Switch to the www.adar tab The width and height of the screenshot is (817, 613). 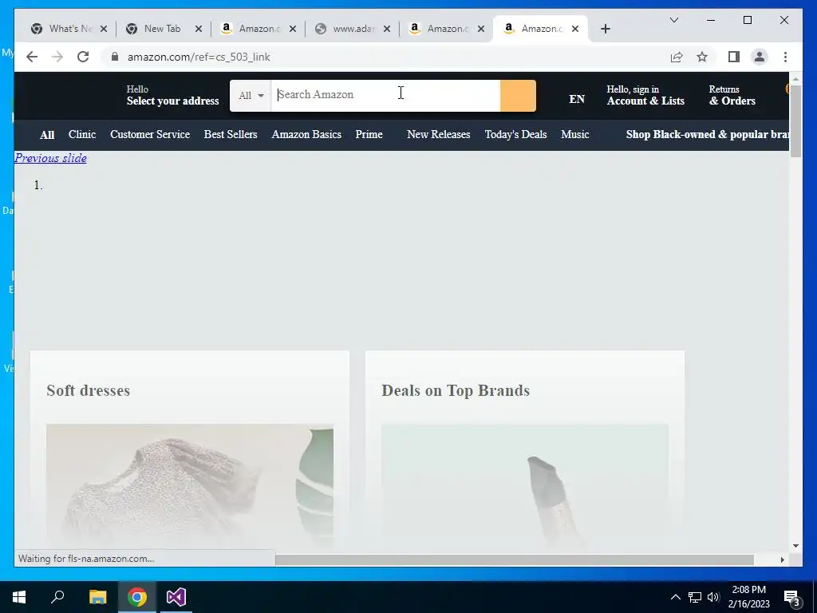pyautogui.click(x=349, y=29)
